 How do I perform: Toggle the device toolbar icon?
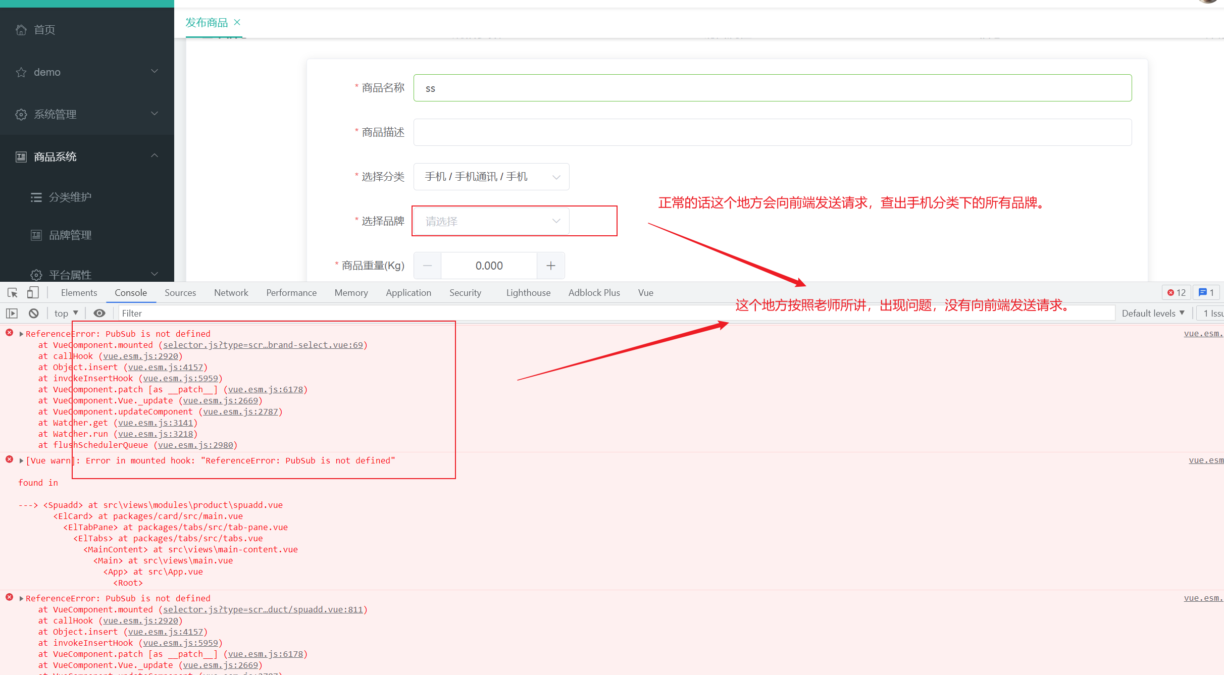33,293
